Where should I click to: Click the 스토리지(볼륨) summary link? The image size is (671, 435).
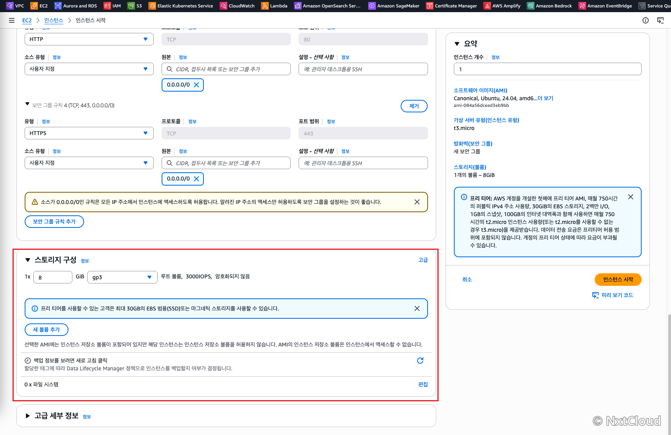[x=470, y=167]
